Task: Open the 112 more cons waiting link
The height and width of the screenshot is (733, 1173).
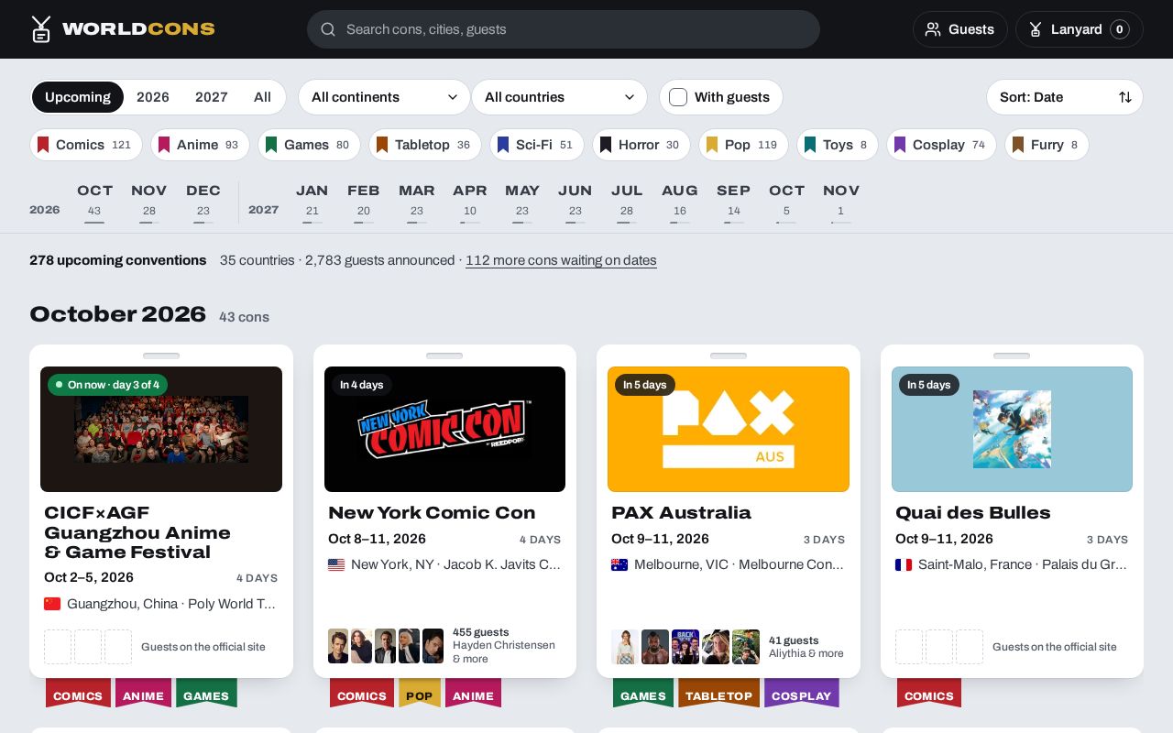Action: tap(561, 260)
